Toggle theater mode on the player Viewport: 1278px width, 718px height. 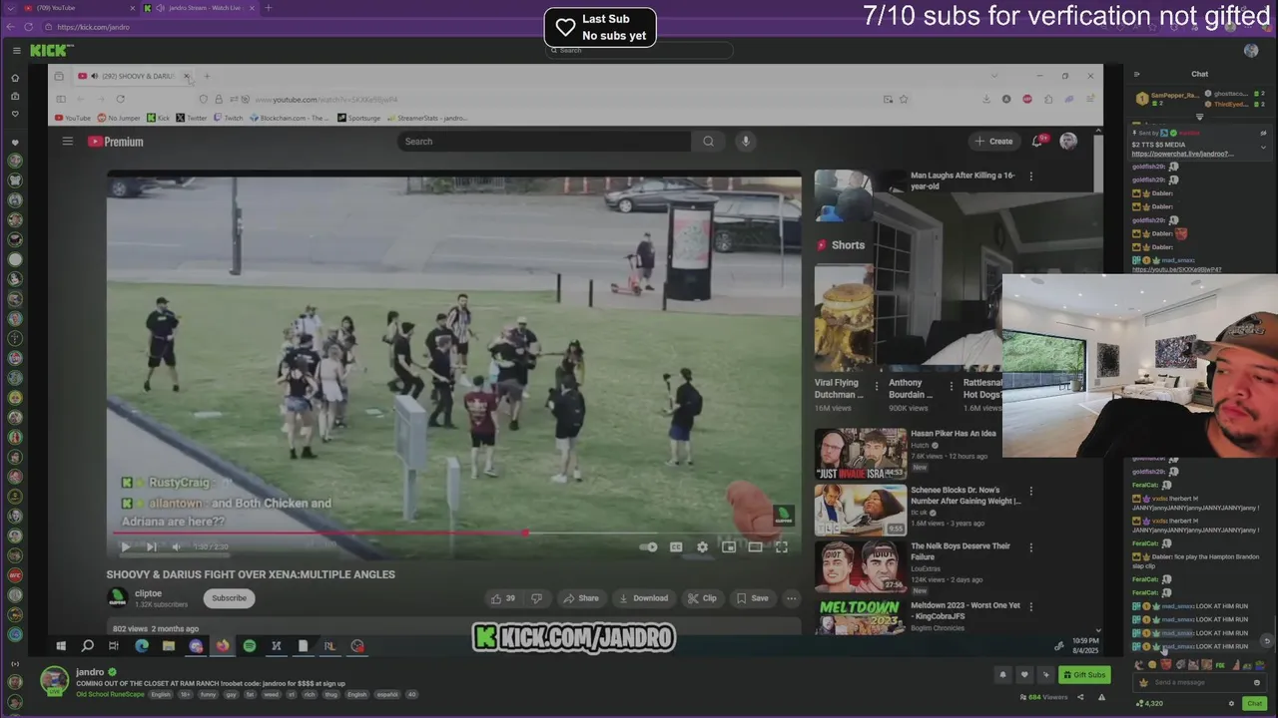[755, 546]
